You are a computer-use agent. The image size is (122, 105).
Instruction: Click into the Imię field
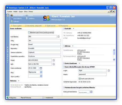pos(44,41)
